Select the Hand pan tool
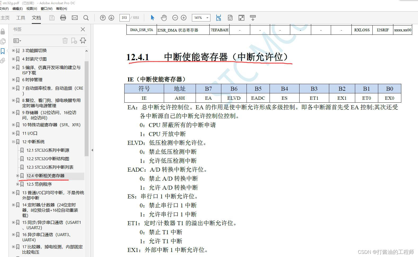This screenshot has height=257, width=418. (x=164, y=18)
